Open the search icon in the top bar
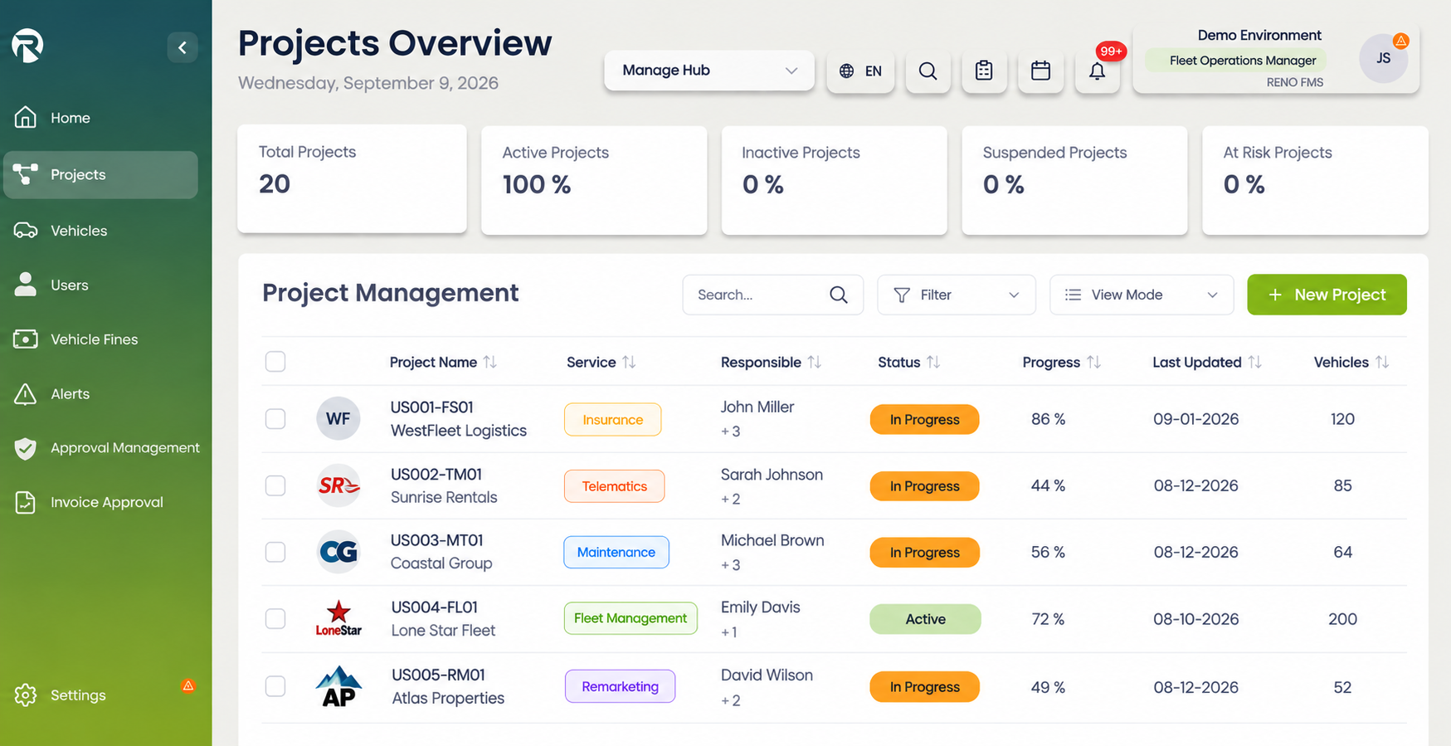 pyautogui.click(x=928, y=71)
